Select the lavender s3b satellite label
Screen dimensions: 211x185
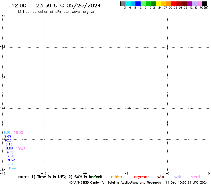[177, 177]
